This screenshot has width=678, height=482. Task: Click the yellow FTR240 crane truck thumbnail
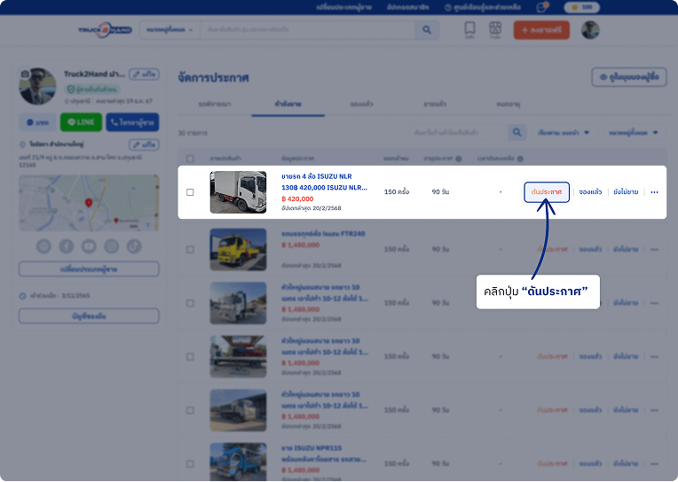click(x=238, y=250)
